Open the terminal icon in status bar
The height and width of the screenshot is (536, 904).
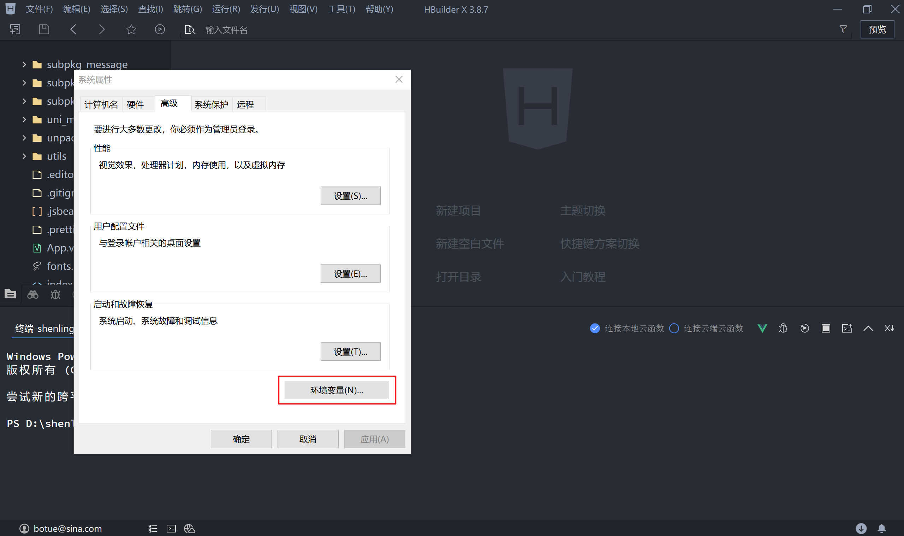(171, 528)
